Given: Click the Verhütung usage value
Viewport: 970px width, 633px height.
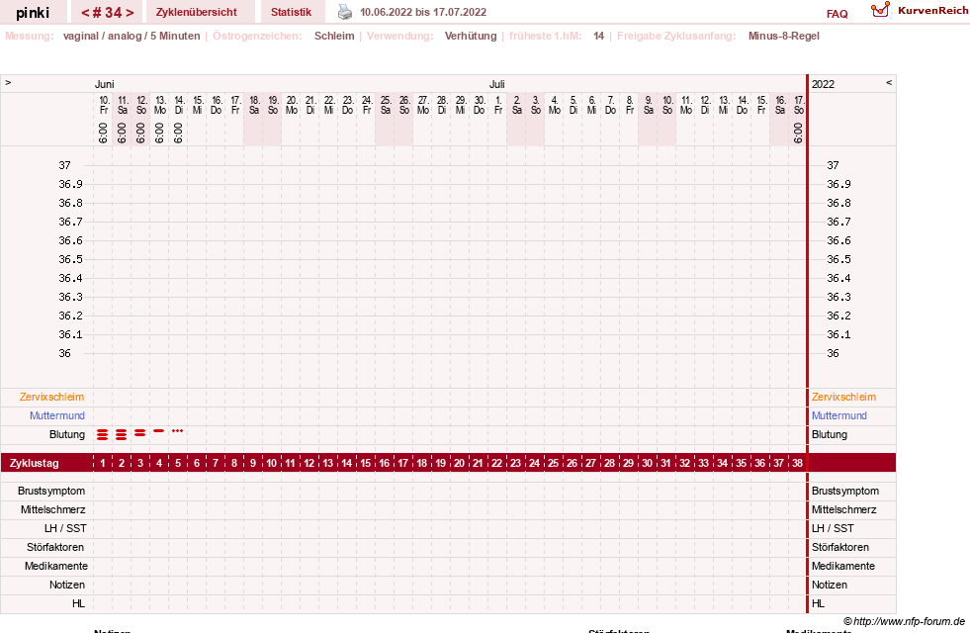Looking at the screenshot, I should point(471,36).
